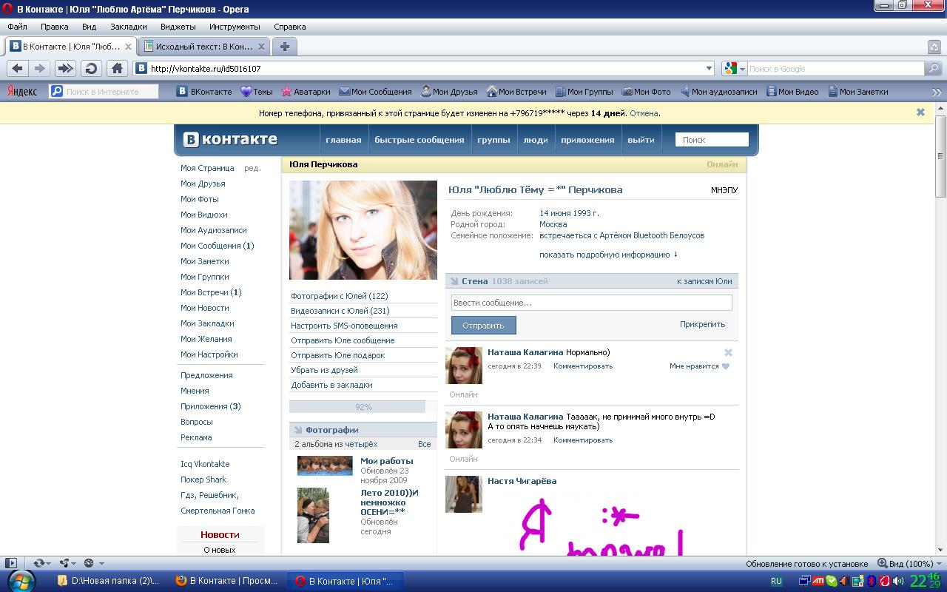Show more bookmarks with the chevron

(936, 92)
